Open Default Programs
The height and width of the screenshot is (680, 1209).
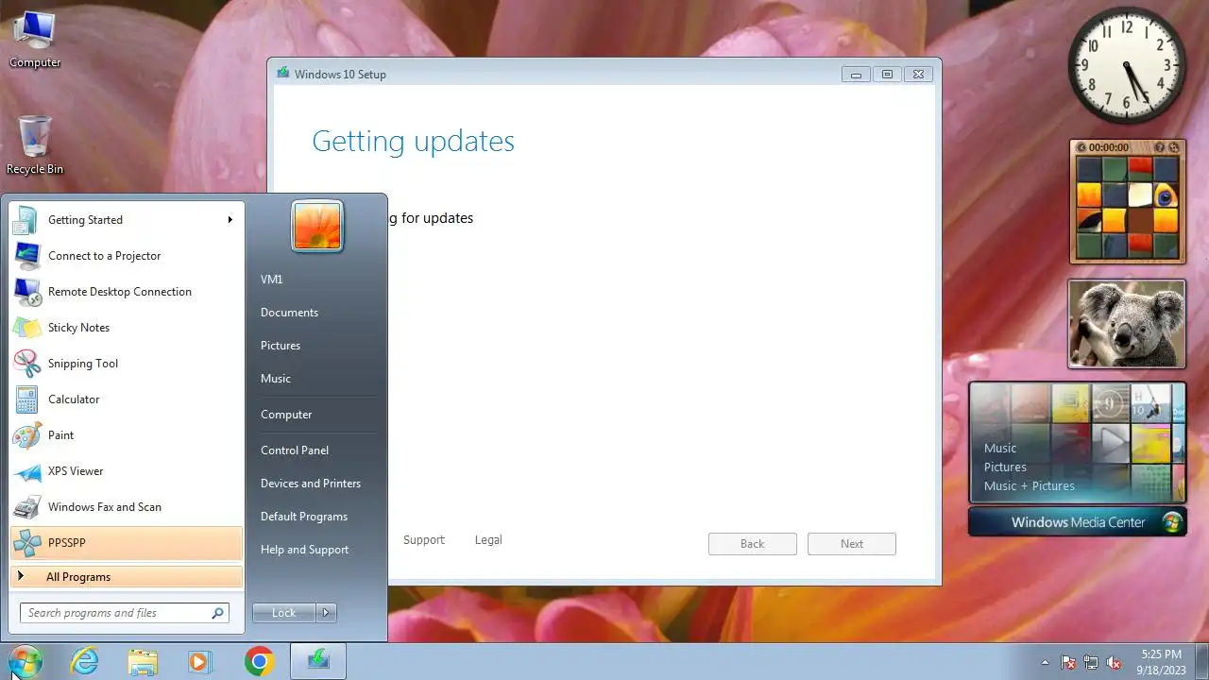304,517
